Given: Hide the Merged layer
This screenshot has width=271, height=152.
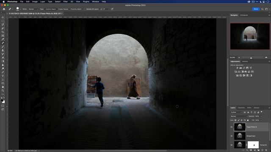Looking at the screenshot, I should (x=232, y=136).
